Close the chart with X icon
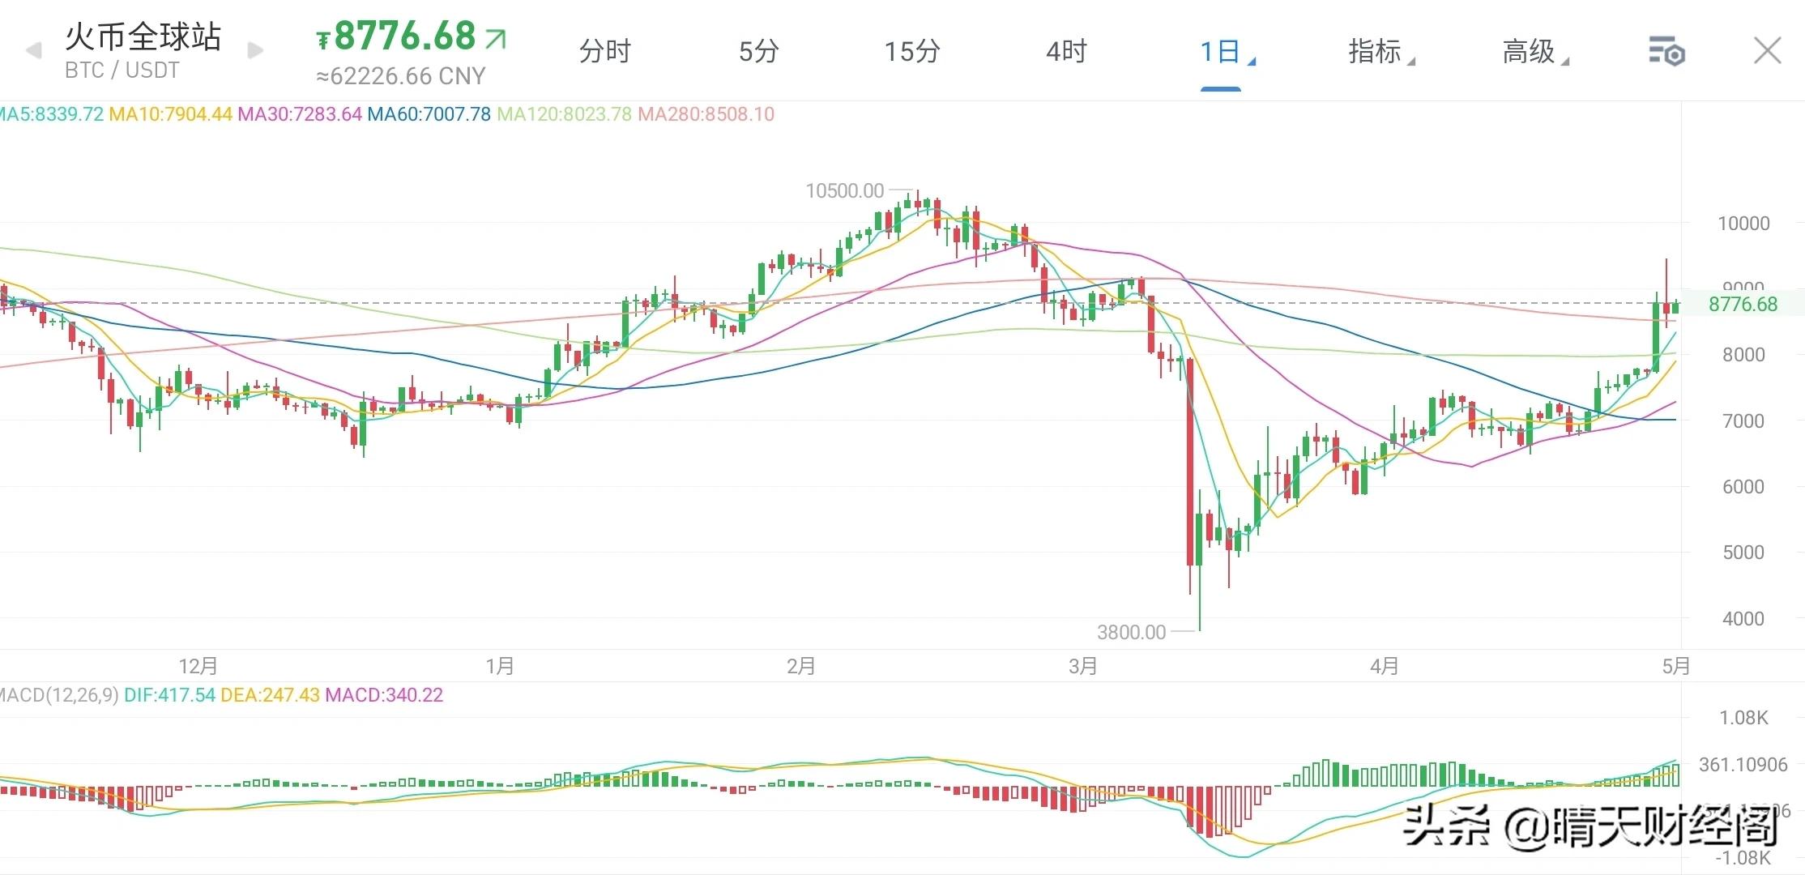 1767,51
